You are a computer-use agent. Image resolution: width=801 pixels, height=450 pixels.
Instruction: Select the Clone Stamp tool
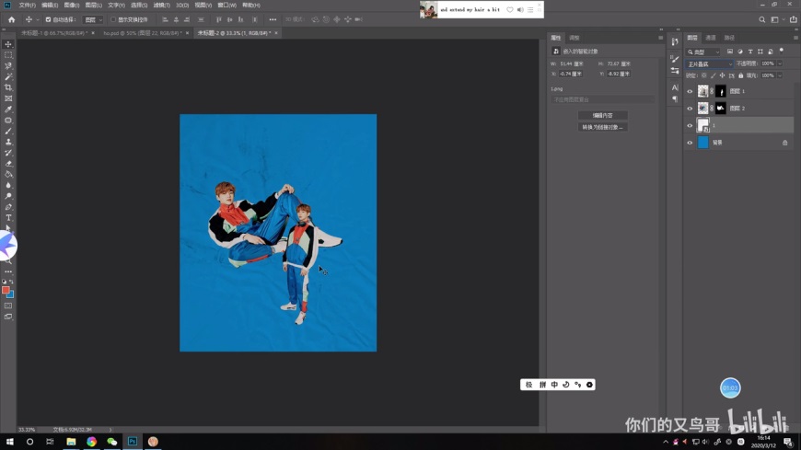pos(8,142)
